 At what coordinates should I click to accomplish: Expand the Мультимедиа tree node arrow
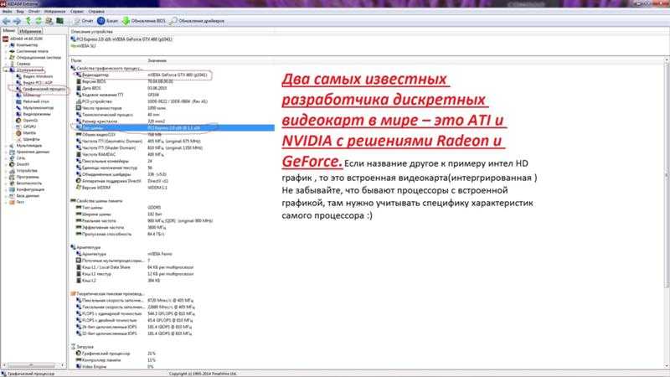pyautogui.click(x=6, y=146)
